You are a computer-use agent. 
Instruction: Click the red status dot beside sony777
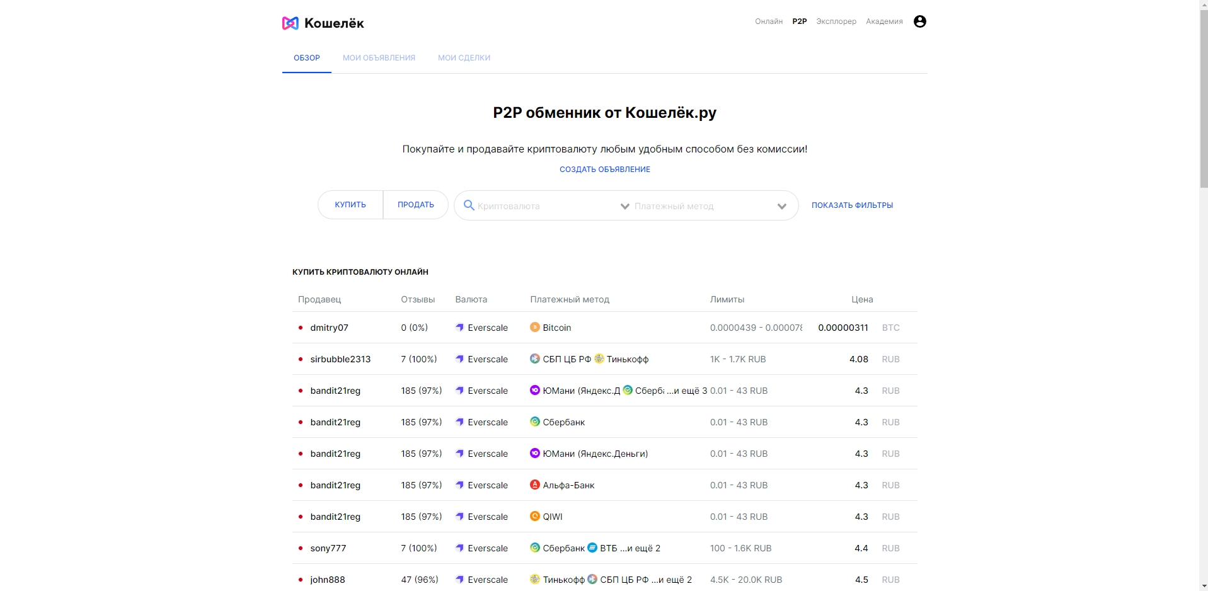pyautogui.click(x=300, y=548)
